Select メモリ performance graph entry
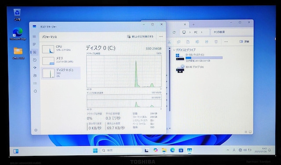Image resolution: width=281 pixels, height=165 pixels. coord(61,60)
